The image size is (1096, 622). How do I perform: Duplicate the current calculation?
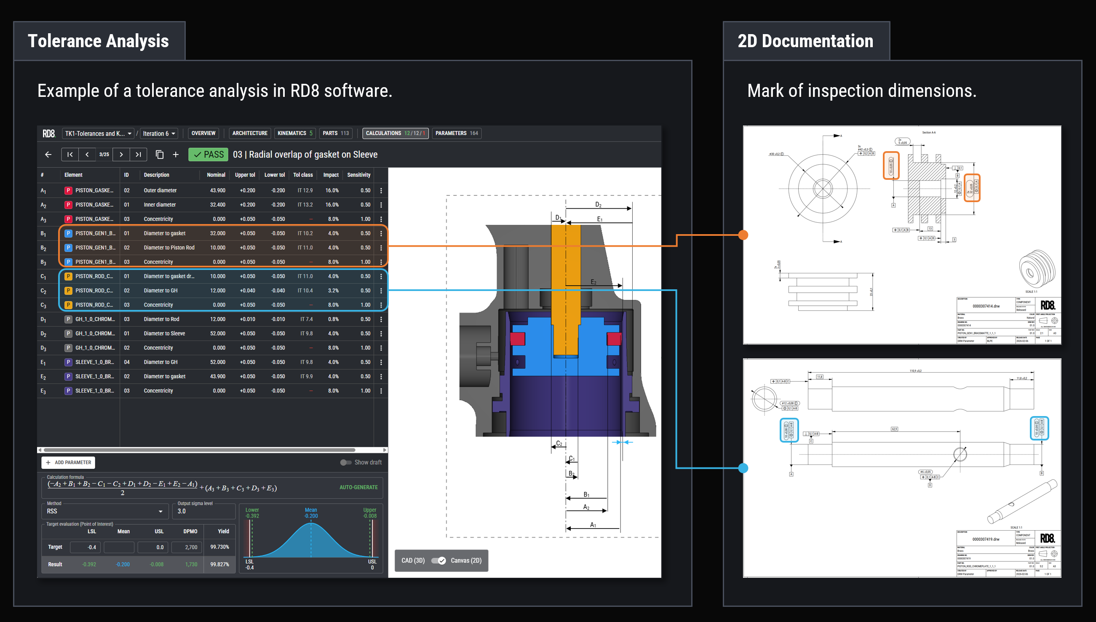point(160,154)
